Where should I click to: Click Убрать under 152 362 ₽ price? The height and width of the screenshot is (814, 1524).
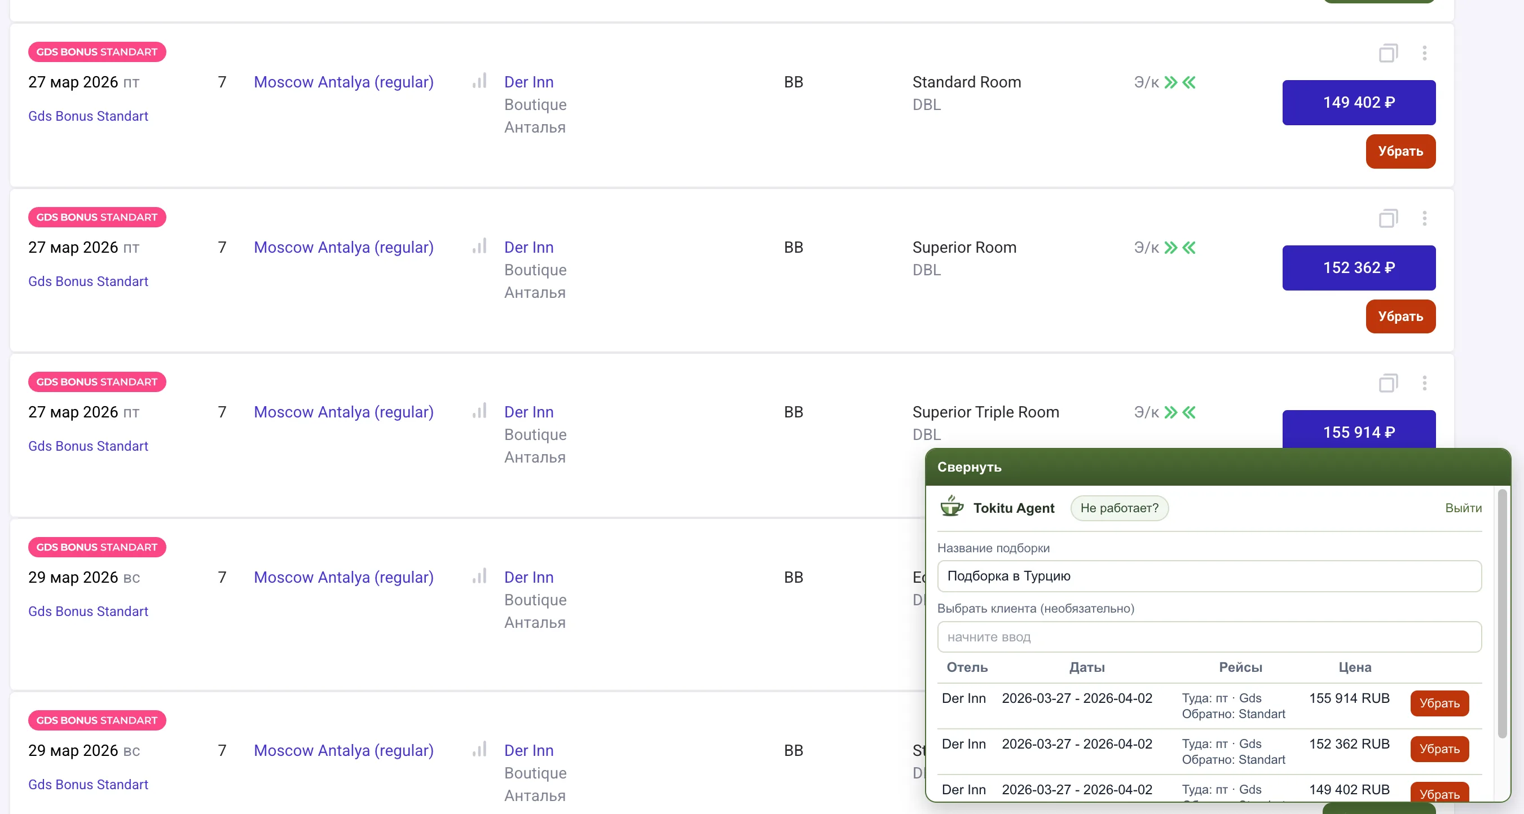coord(1400,316)
